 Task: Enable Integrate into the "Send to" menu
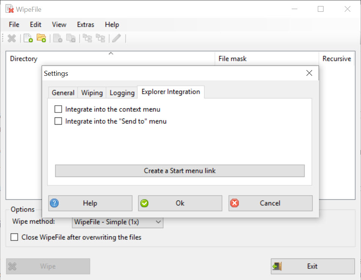(x=58, y=121)
